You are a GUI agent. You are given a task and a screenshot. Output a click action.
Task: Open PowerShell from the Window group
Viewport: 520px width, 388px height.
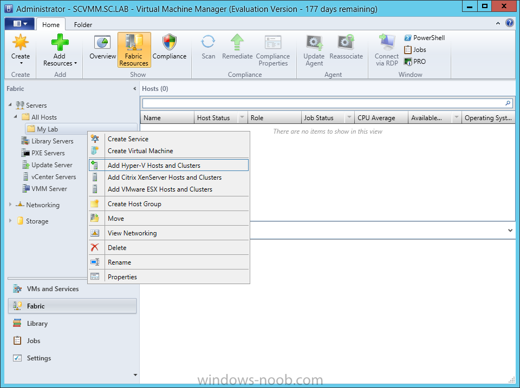425,38
